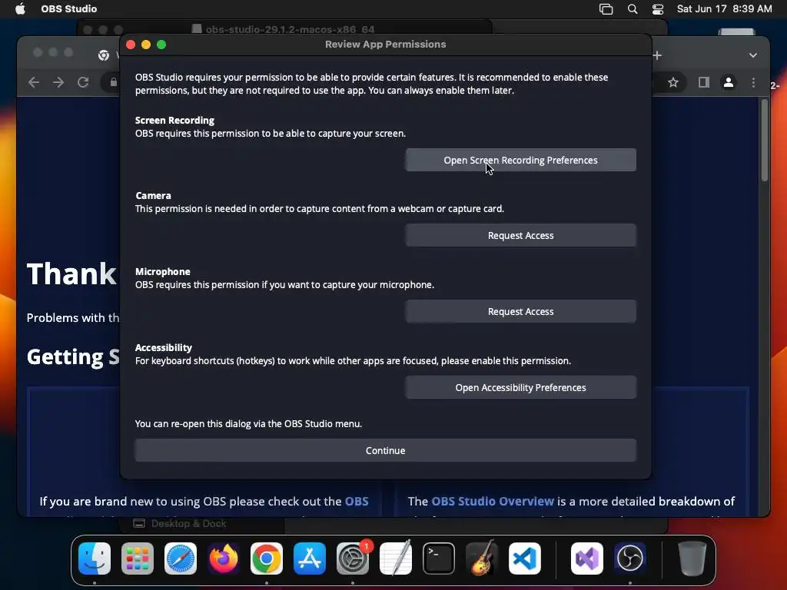Screen dimensions: 787x590
Task: Open Finder from the Dock
Action: [95, 559]
